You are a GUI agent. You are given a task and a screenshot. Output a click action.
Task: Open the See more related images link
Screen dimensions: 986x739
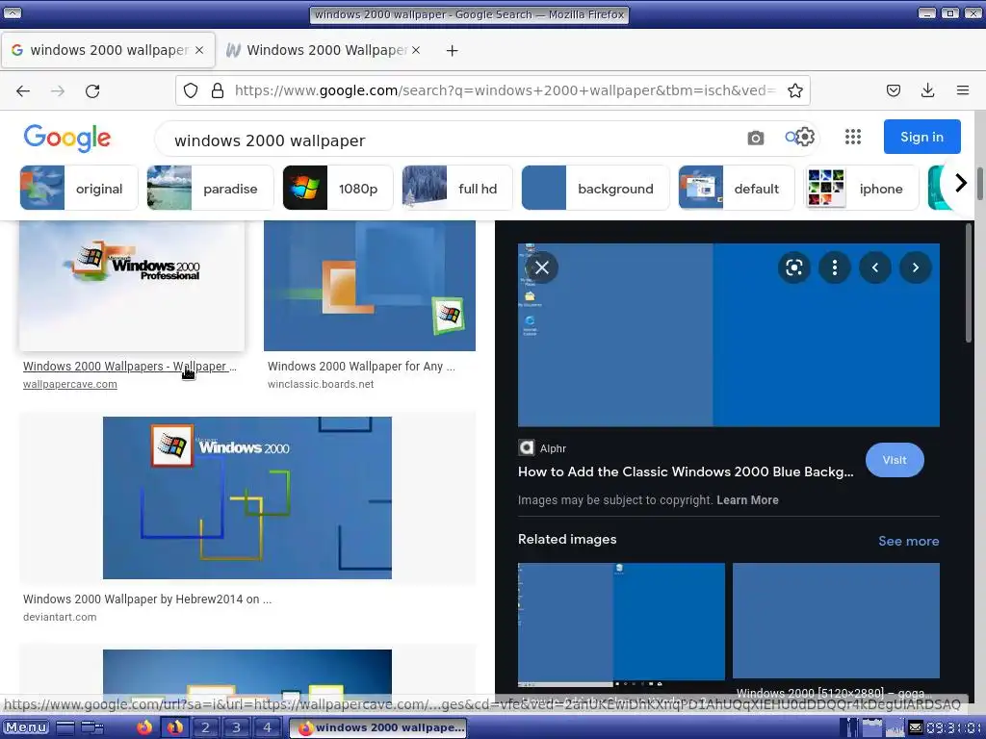tap(909, 541)
